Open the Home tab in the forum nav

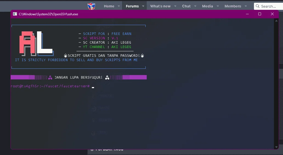pyautogui.click(x=109, y=6)
